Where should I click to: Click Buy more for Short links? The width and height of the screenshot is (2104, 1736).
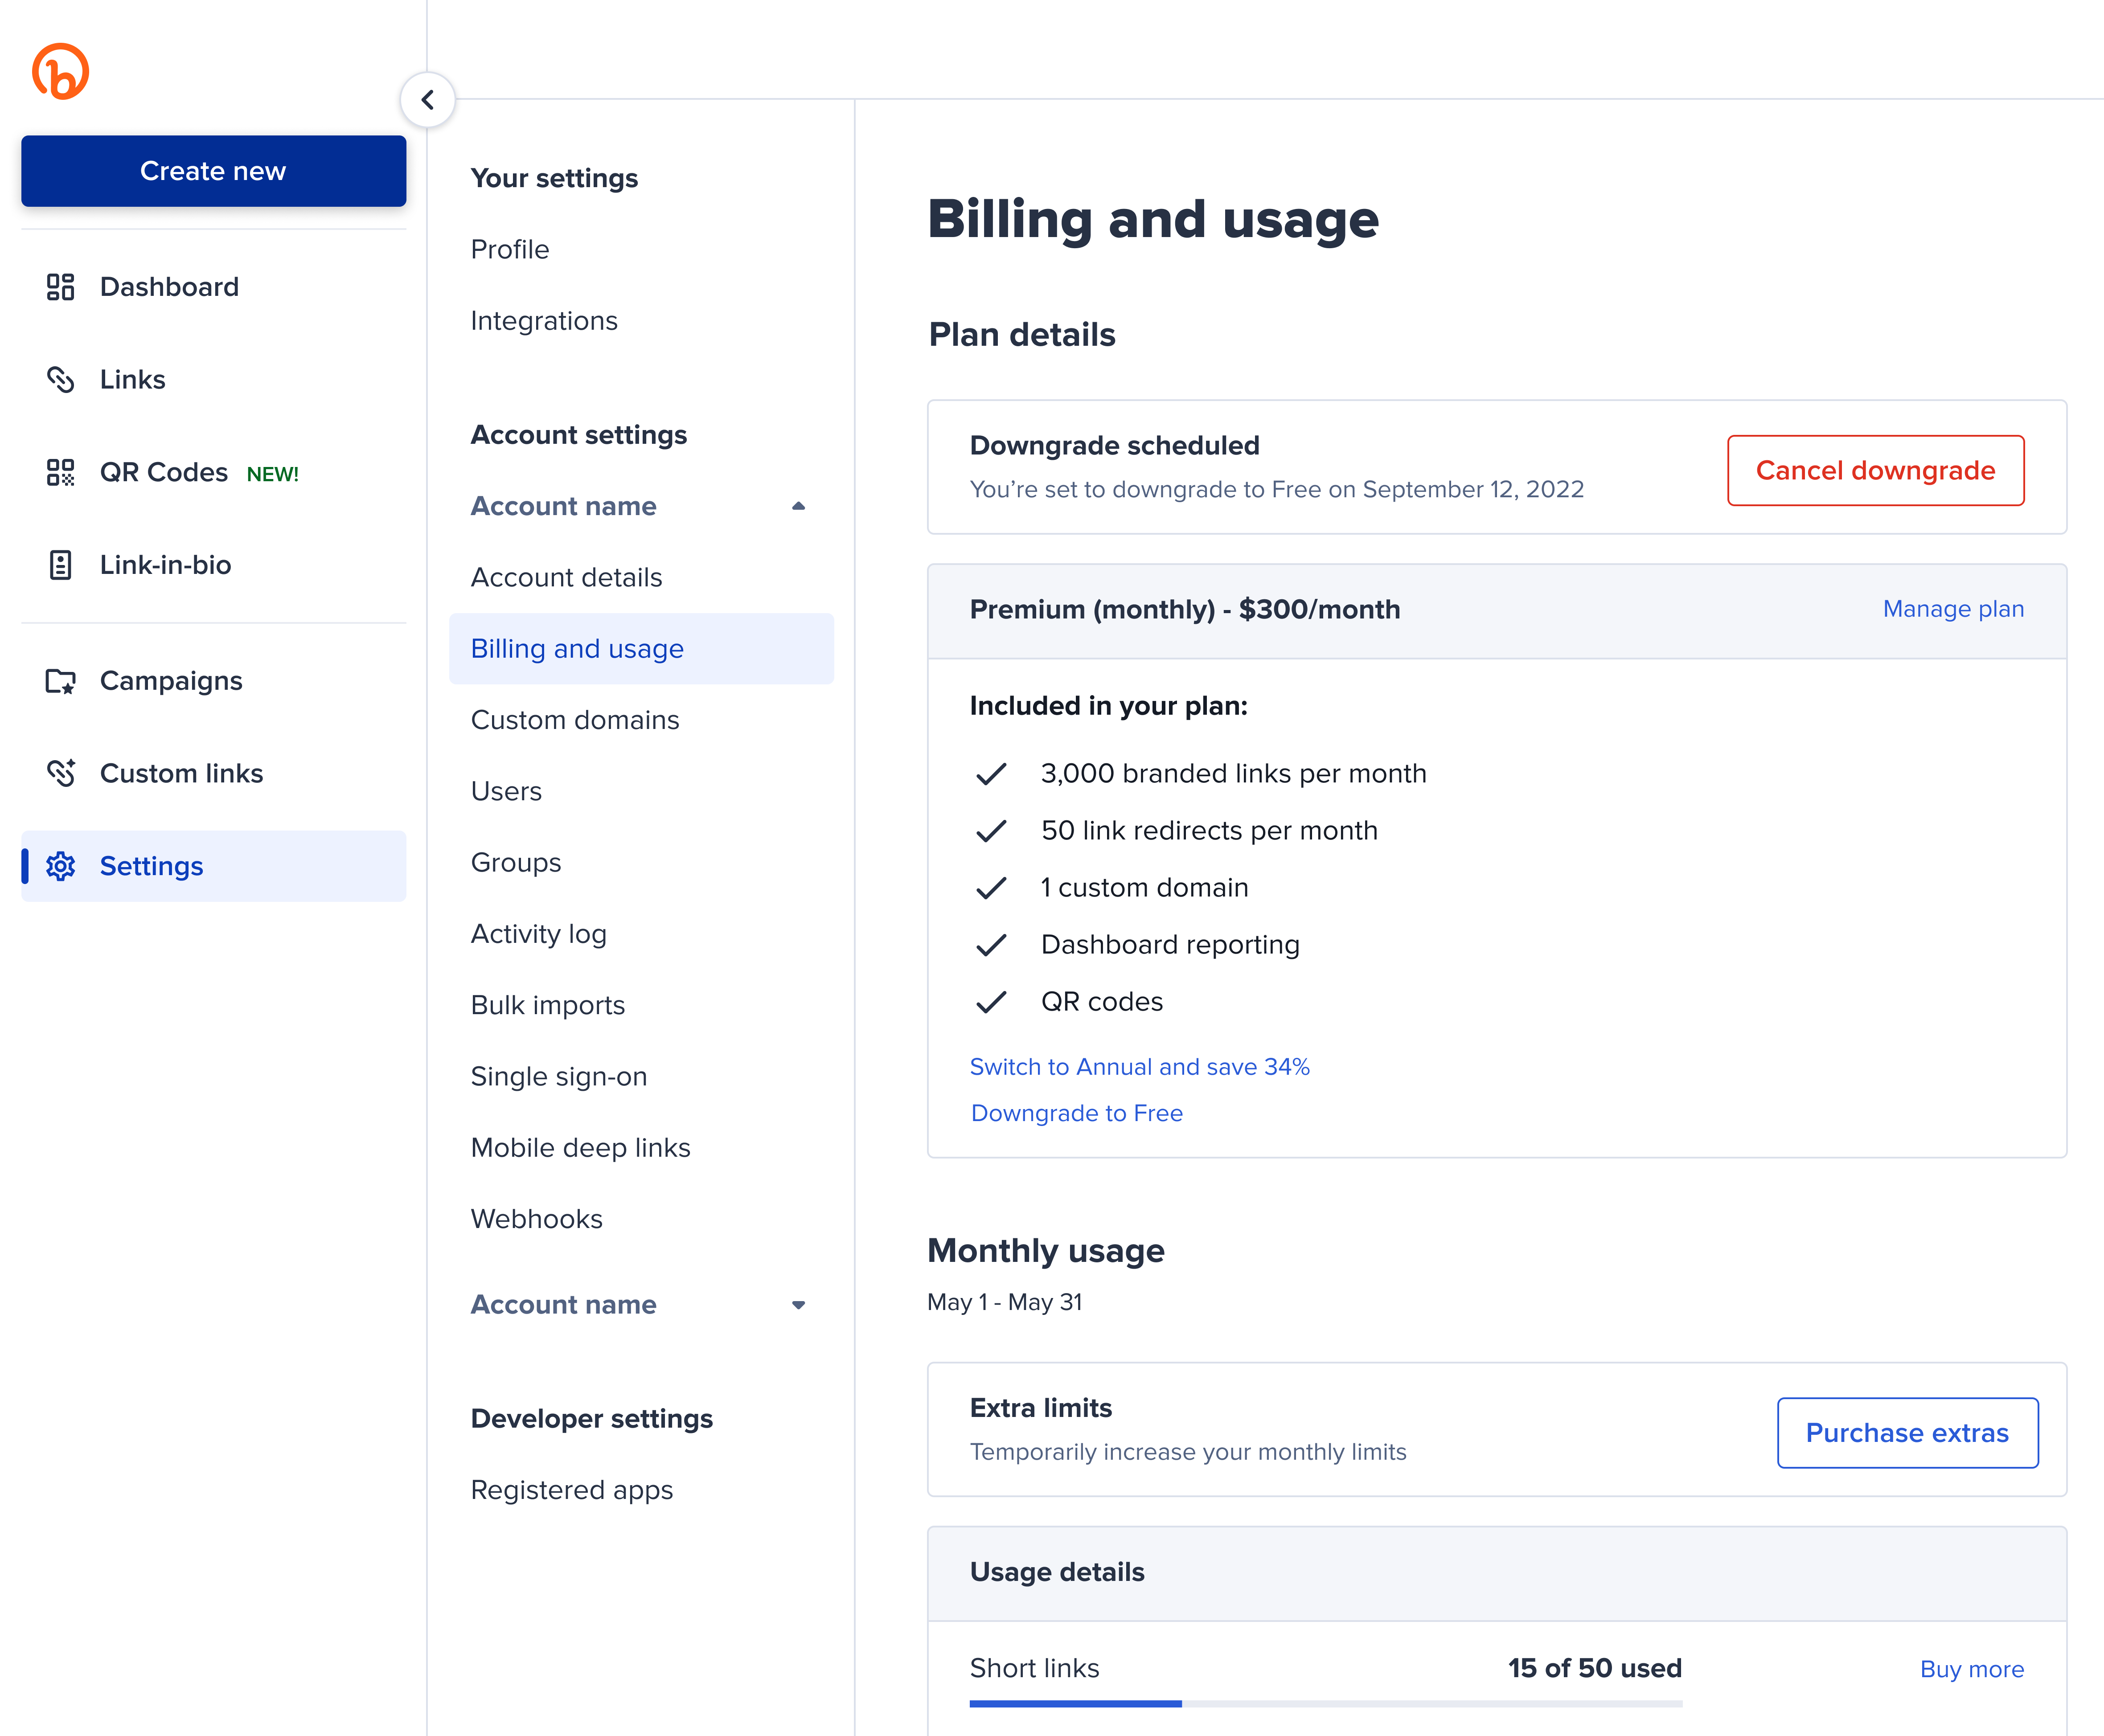pos(1972,1669)
